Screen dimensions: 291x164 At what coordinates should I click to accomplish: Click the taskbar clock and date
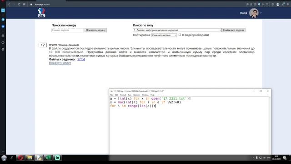276,158
